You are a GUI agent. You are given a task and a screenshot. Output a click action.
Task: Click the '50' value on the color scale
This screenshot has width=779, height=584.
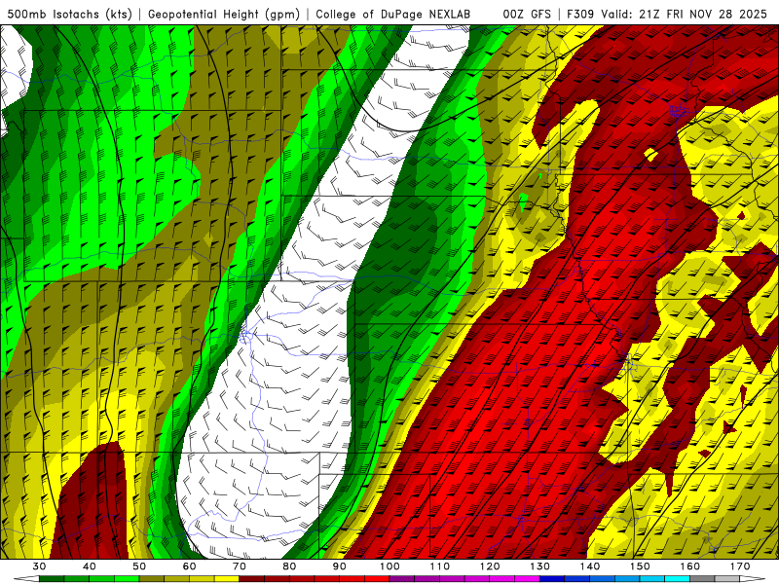[139, 566]
